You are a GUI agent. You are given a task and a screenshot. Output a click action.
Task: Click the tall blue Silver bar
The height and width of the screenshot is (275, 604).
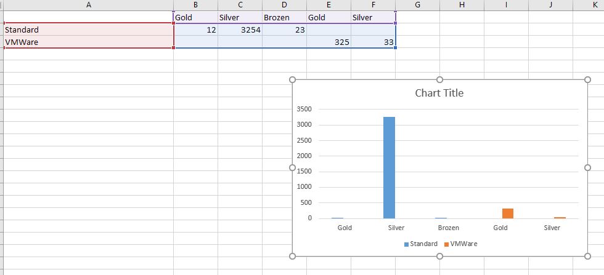[389, 167]
